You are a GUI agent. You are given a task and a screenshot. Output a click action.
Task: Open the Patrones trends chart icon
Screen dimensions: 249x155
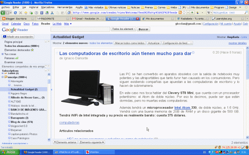coord(17,58)
